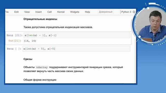Click the inline code ndarray
The image size is (166, 93).
click(42, 67)
